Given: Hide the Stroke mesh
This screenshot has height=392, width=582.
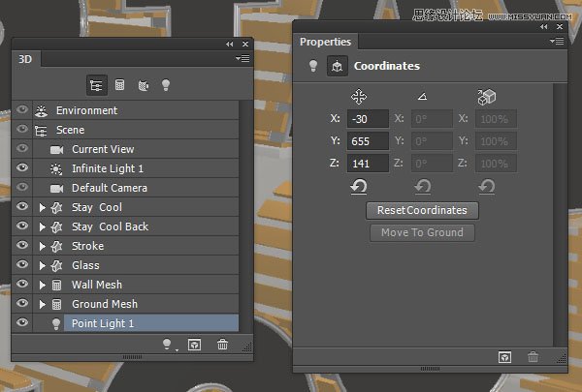Looking at the screenshot, I should coord(22,245).
